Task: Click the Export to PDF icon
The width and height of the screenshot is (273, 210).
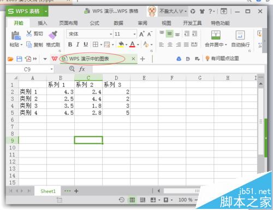Action: (x=28, y=59)
